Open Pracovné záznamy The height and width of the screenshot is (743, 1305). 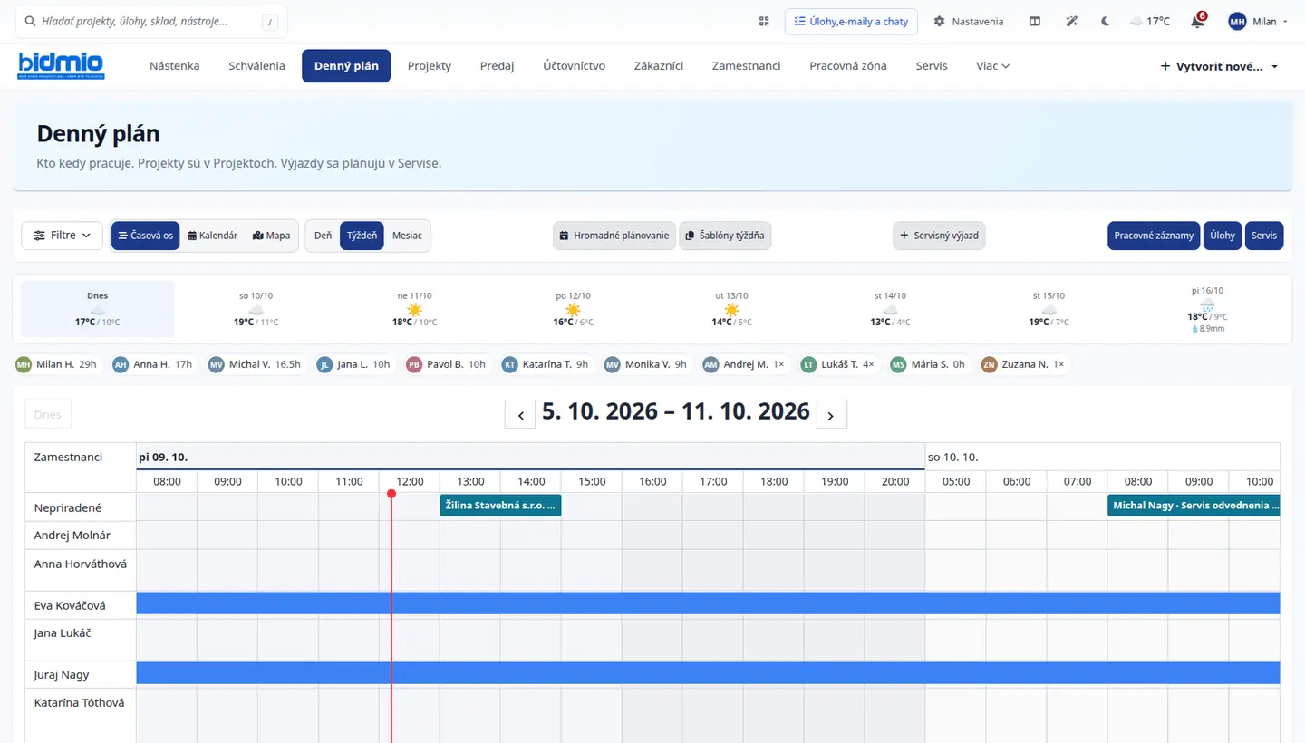pos(1154,236)
